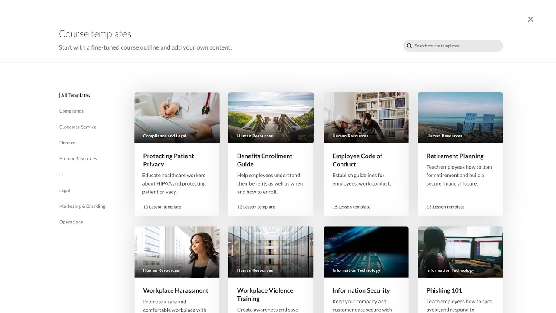Click the Workplace Harassment title
Viewport: 556px width, 313px height.
[x=176, y=290]
